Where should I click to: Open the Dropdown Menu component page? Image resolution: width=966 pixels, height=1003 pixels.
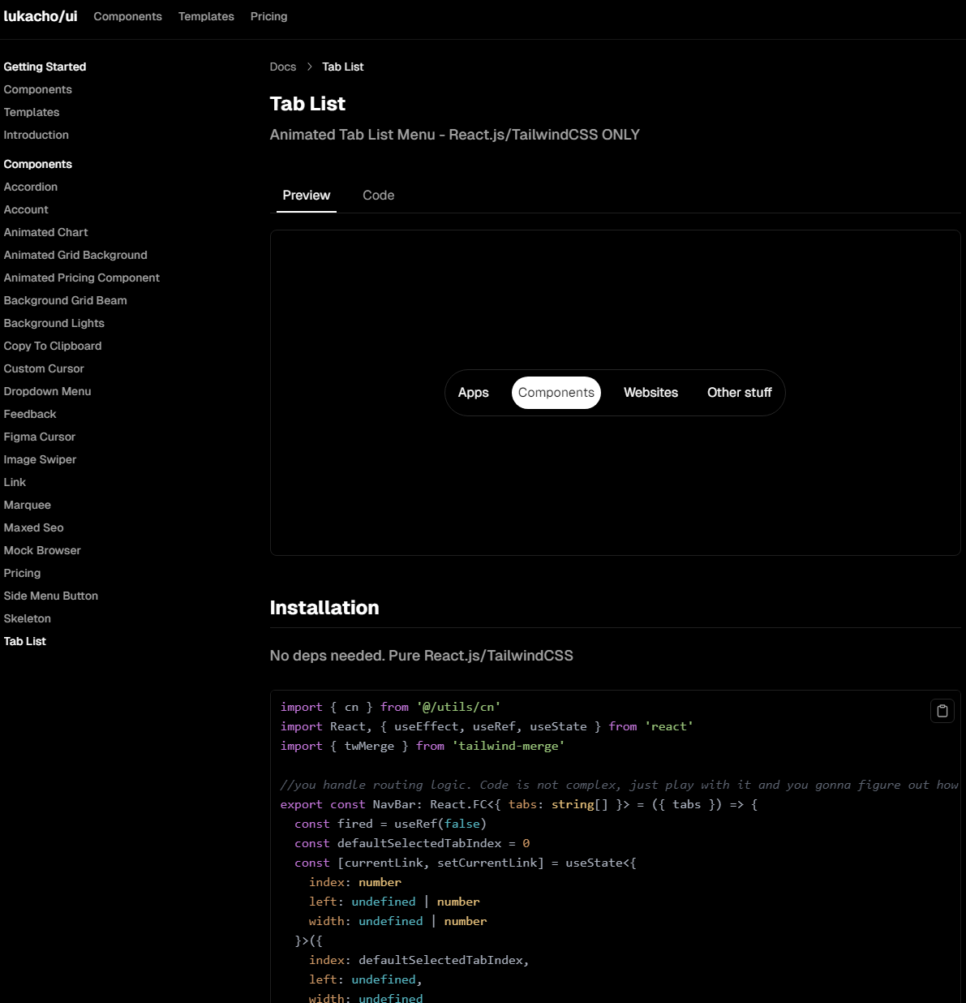pyautogui.click(x=48, y=391)
